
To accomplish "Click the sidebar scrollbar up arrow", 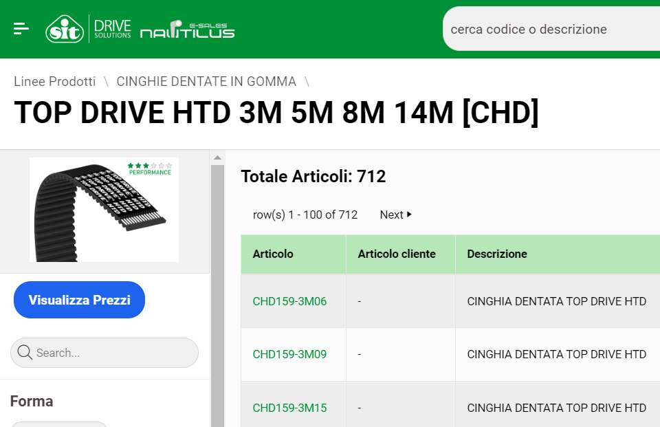I will [x=217, y=157].
